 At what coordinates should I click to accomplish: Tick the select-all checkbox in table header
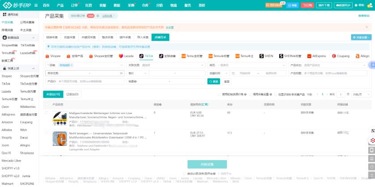point(47,104)
